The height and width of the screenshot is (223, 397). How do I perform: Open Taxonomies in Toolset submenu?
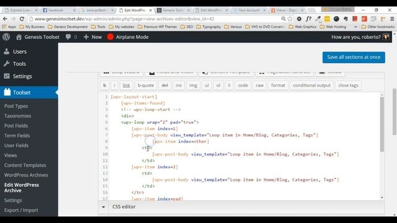coord(17,116)
